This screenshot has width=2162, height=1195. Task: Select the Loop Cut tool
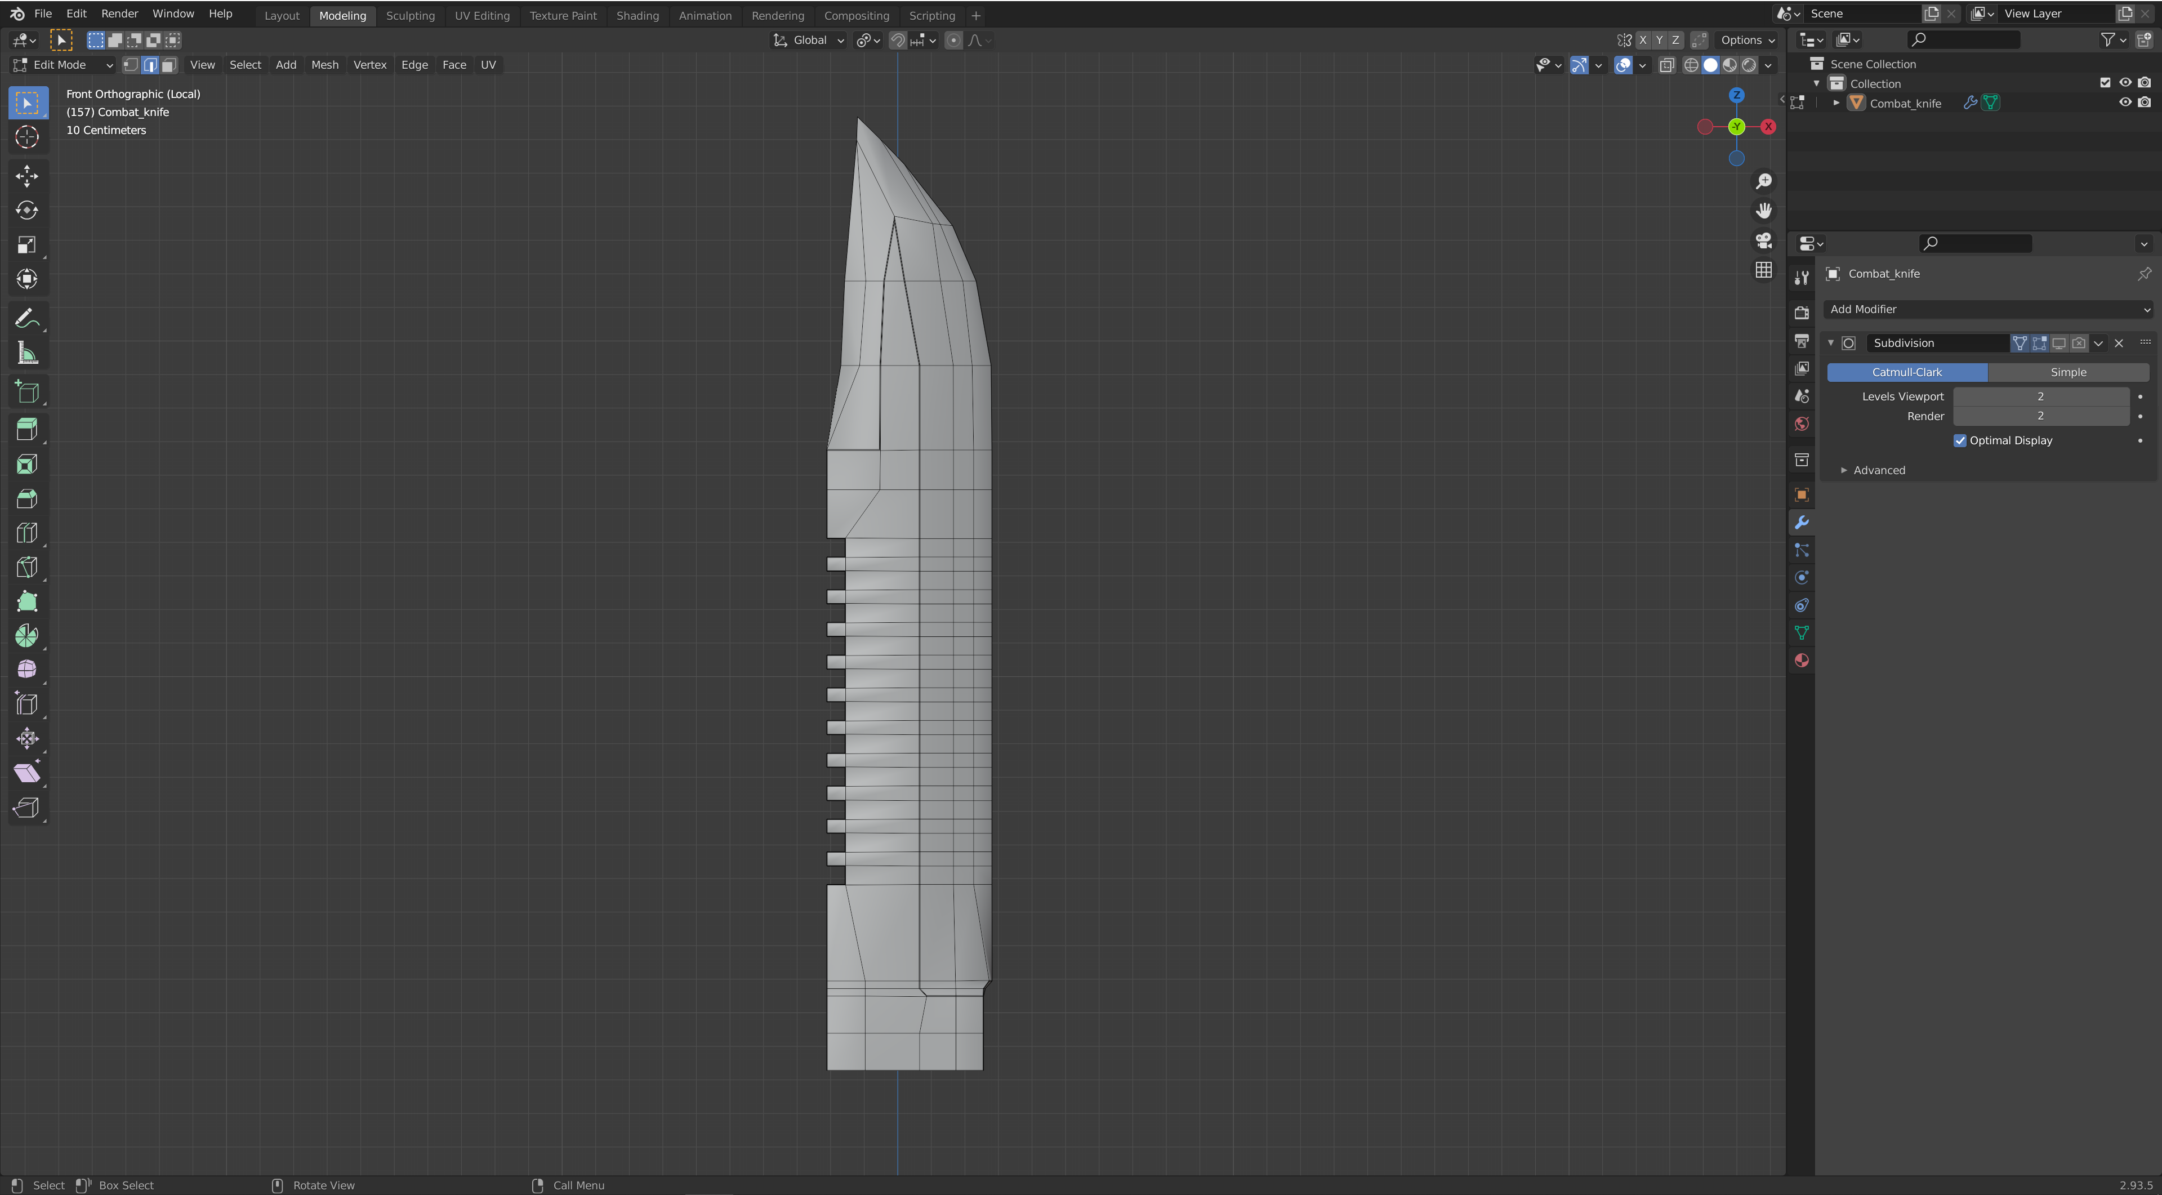tap(27, 533)
